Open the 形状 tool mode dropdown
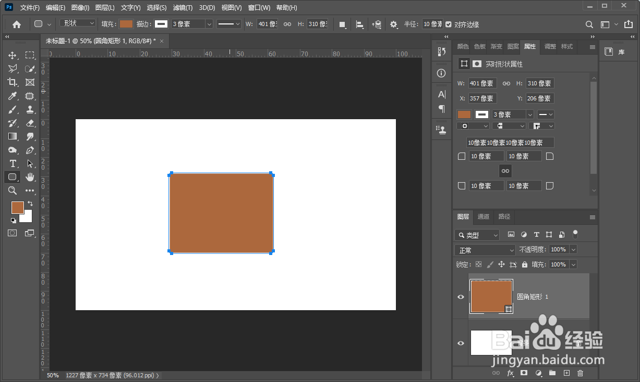The width and height of the screenshot is (640, 382). (x=78, y=23)
